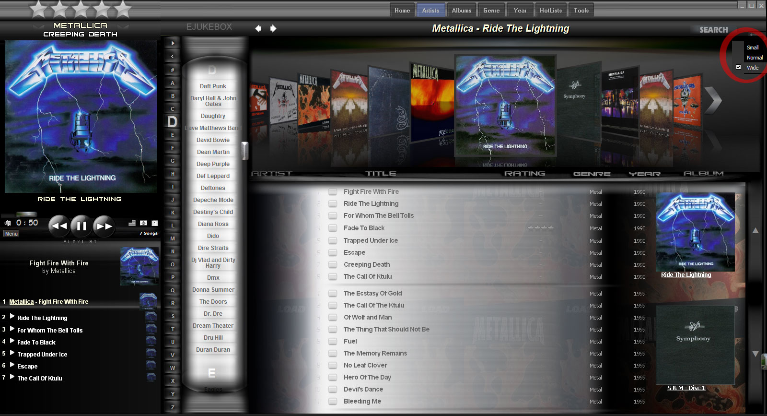Tick the checkbox next to Fade To Black

point(333,228)
